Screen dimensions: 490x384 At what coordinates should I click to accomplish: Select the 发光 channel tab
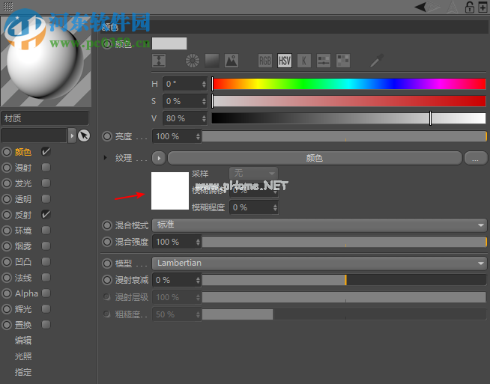click(23, 183)
